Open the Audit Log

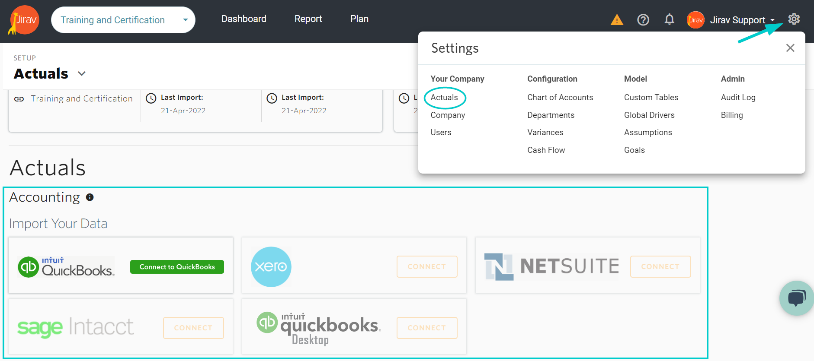click(x=738, y=98)
